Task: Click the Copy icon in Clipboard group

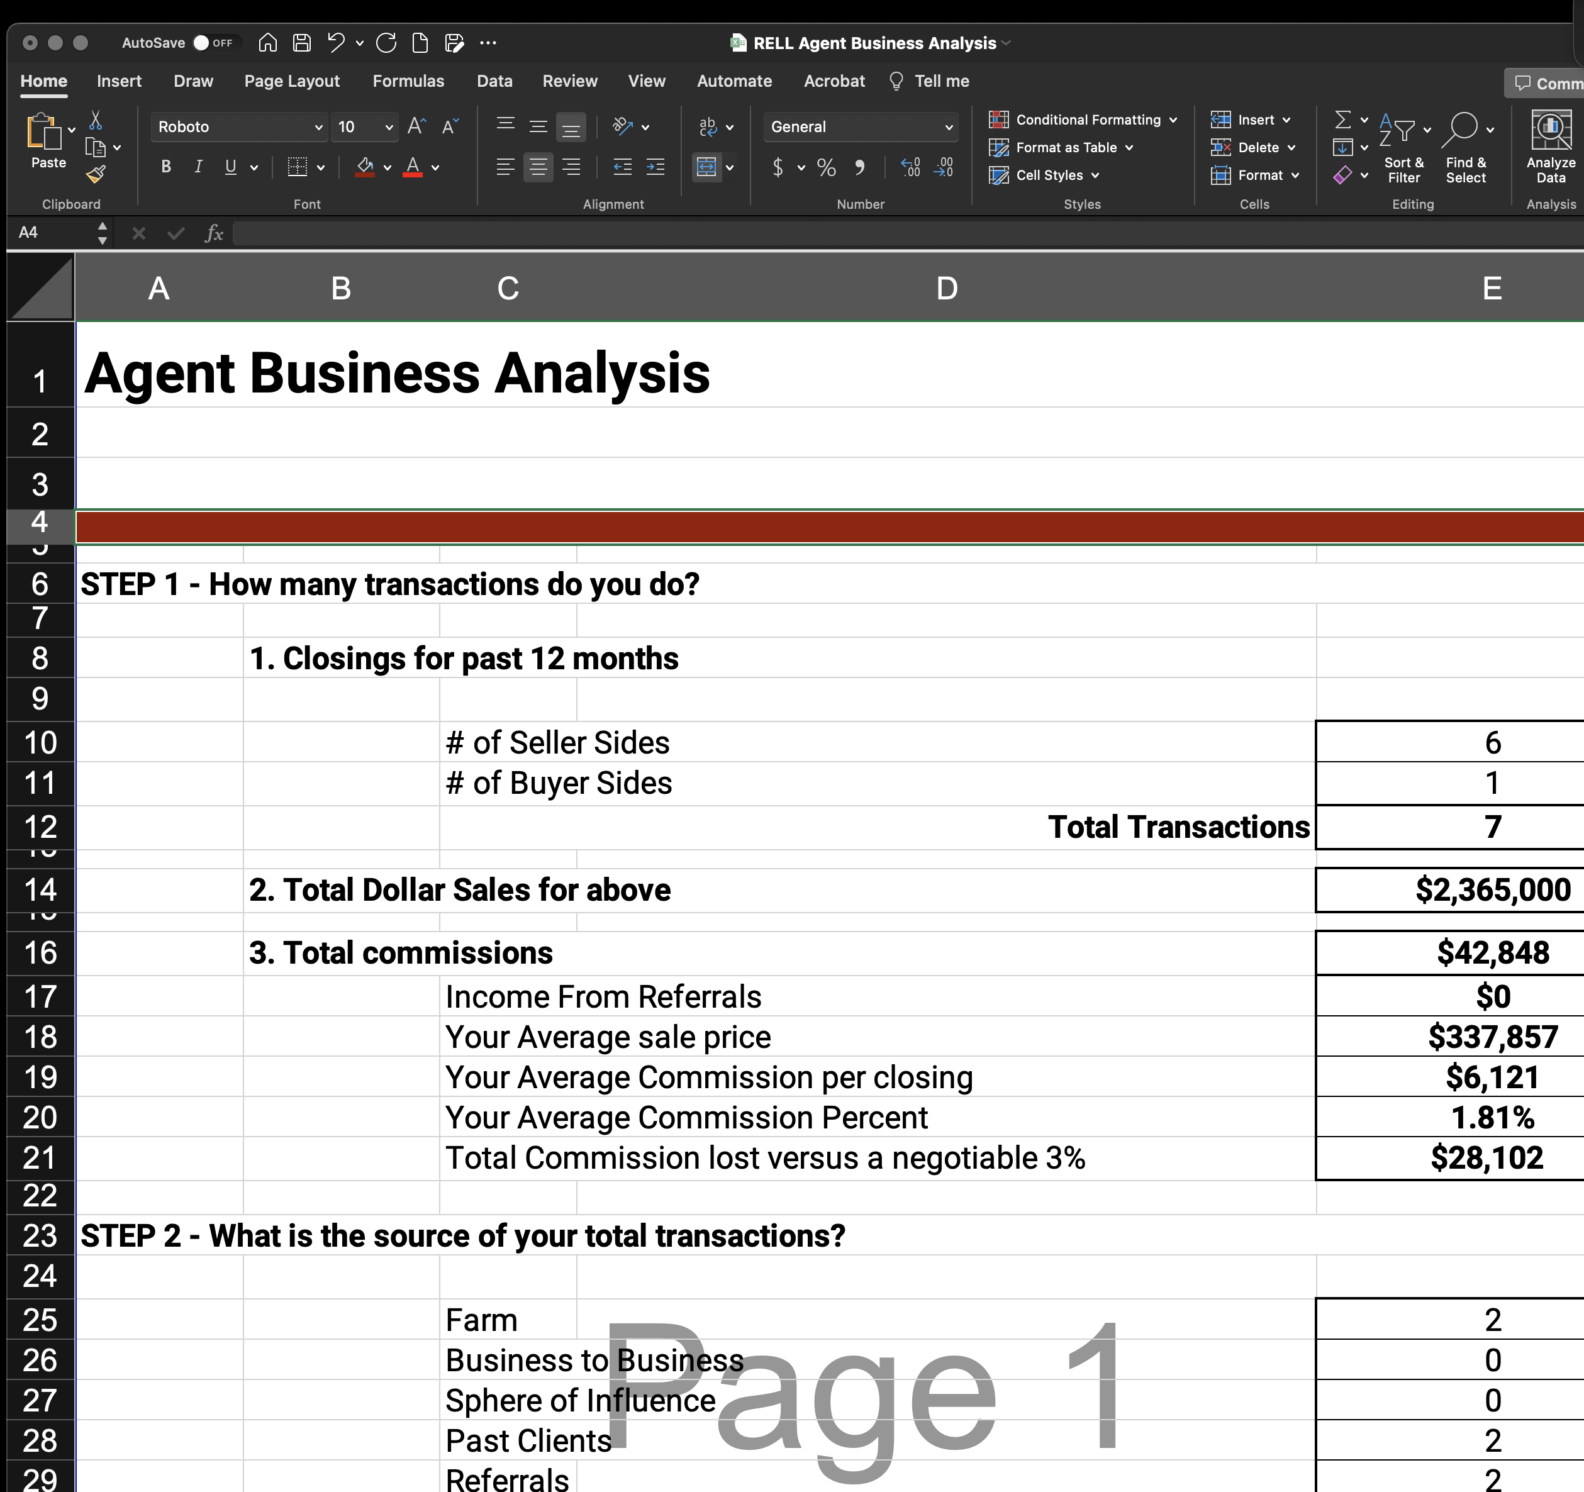Action: [x=96, y=147]
